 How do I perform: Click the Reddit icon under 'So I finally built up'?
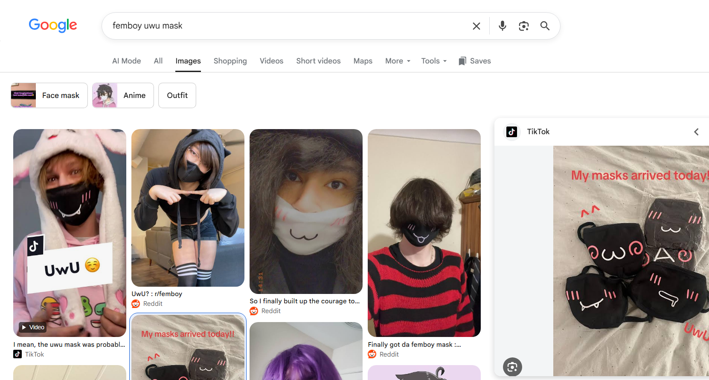[x=254, y=311]
